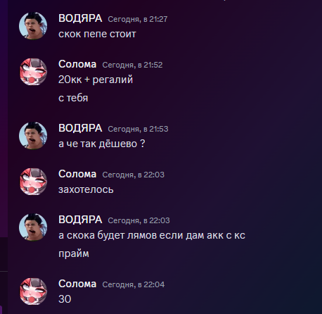
Task: Click the timestamp 'Сегодня, в 21:27'
Action: (x=138, y=19)
